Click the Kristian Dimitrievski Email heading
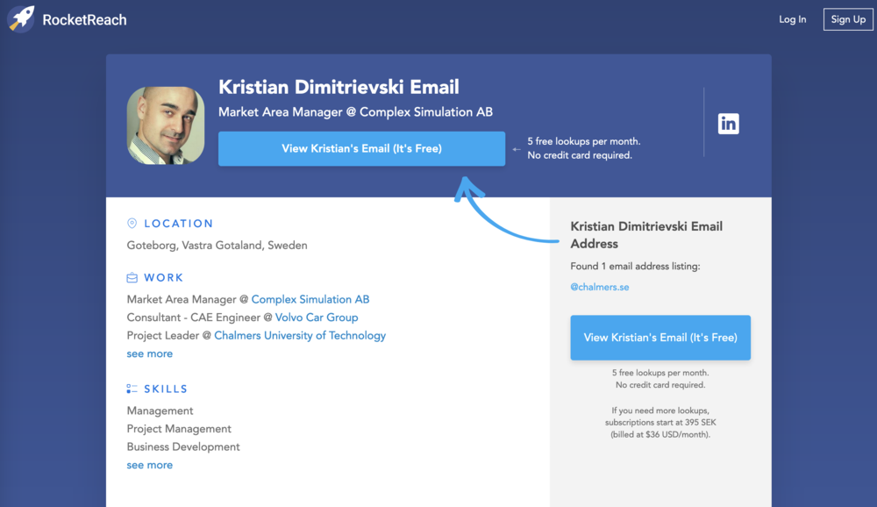This screenshot has height=507, width=877. point(339,87)
